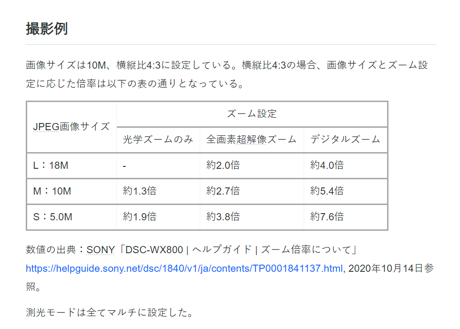The width and height of the screenshot is (460, 329).
Task: Click the 撮影例 heading
Action: pyautogui.click(x=47, y=29)
